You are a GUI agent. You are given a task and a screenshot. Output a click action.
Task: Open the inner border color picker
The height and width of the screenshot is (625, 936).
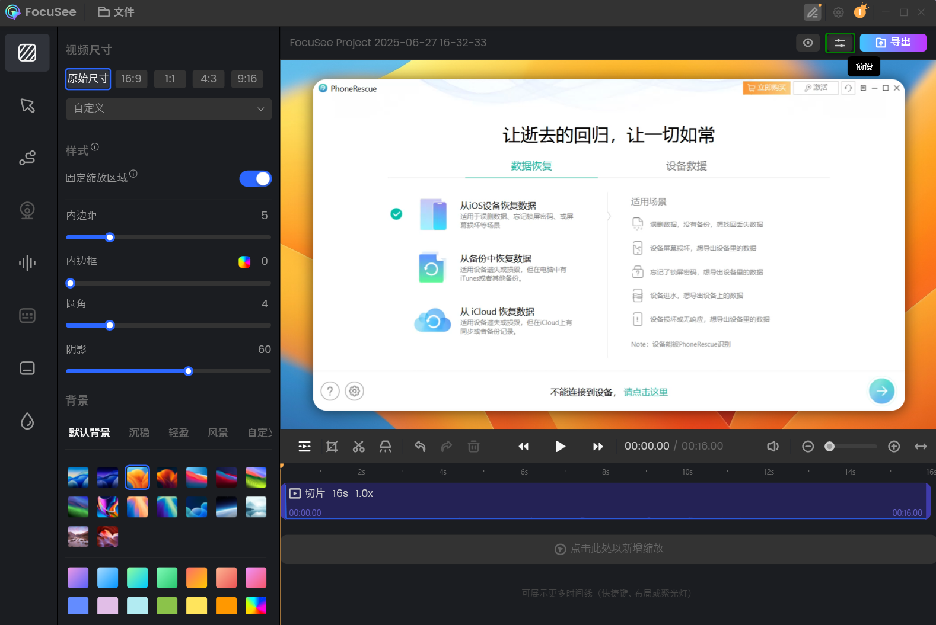click(244, 262)
